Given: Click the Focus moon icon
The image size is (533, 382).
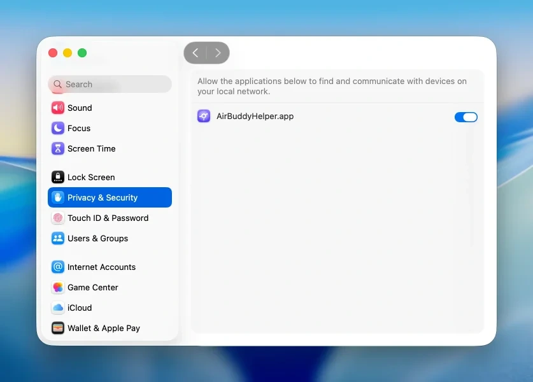Looking at the screenshot, I should tap(58, 128).
